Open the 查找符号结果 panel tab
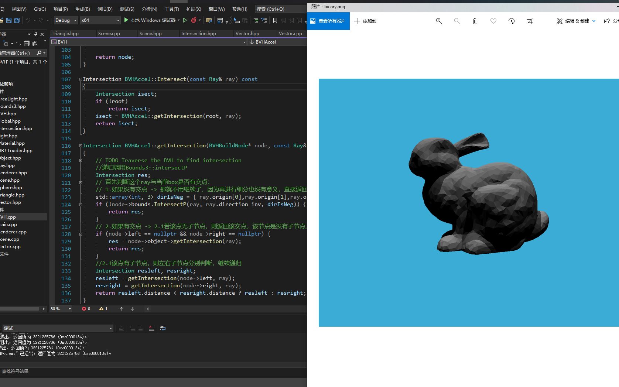 click(x=15, y=371)
